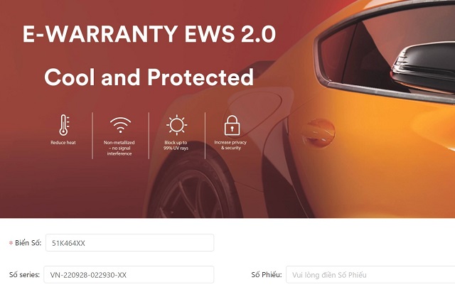
Task: Focus the Biển Số input field
Action: (129, 243)
